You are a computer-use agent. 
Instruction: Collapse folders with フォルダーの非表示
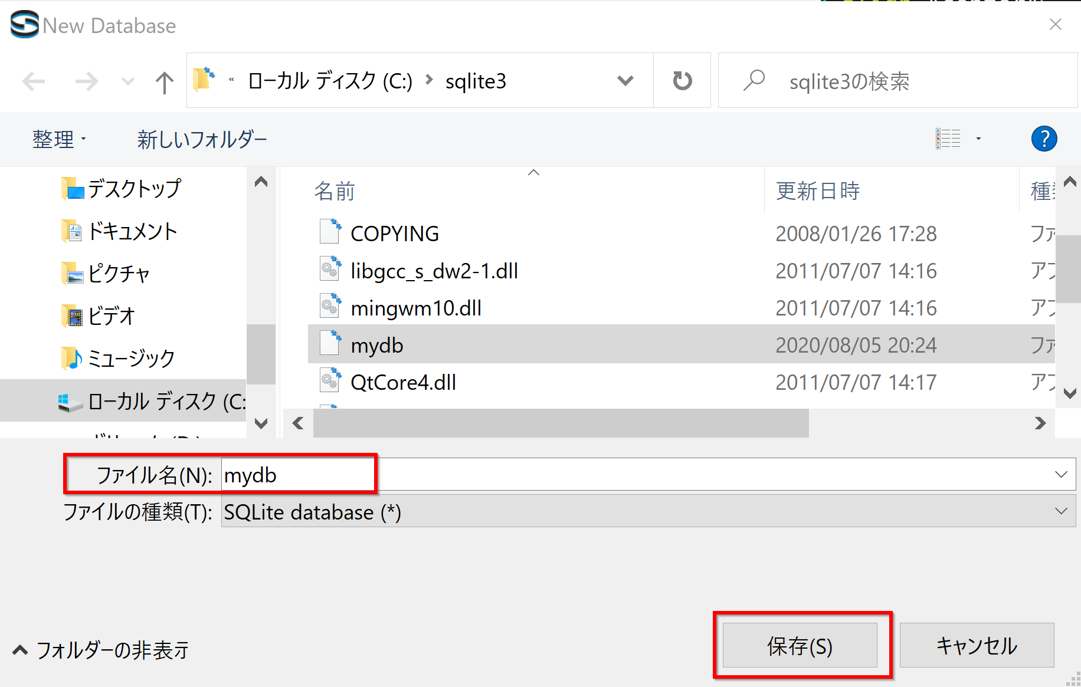100,650
